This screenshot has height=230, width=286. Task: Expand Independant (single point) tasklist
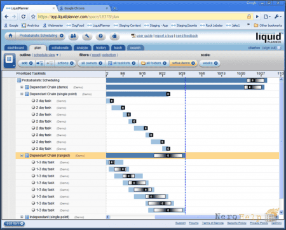[22, 217]
